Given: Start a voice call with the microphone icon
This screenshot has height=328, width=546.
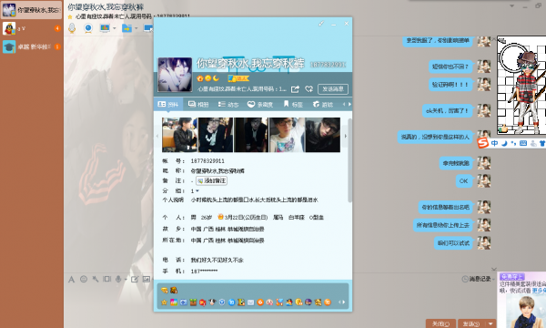Looking at the screenshot, I should 72,28.
